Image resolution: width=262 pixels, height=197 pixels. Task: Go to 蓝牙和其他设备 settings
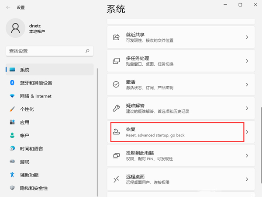click(x=36, y=83)
